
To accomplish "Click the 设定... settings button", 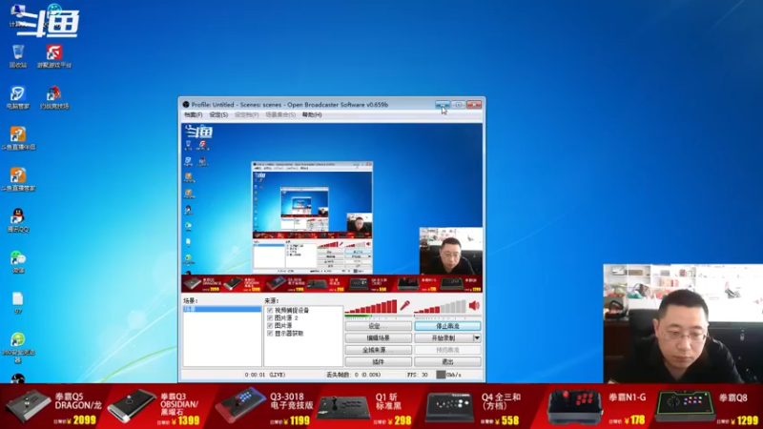I will [x=378, y=326].
